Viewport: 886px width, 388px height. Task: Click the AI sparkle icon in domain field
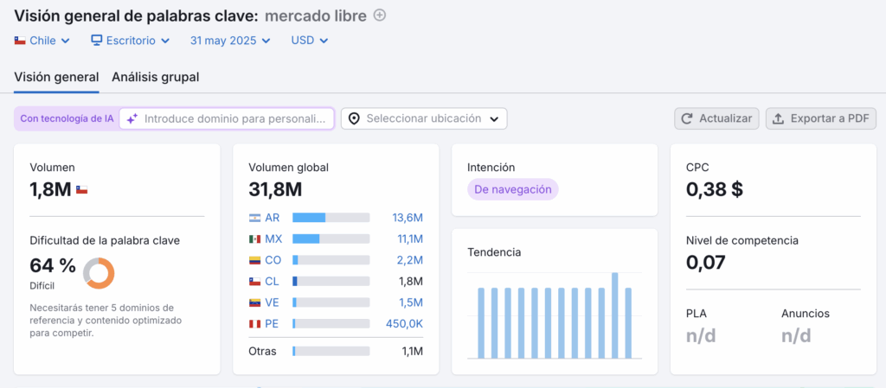tap(132, 119)
